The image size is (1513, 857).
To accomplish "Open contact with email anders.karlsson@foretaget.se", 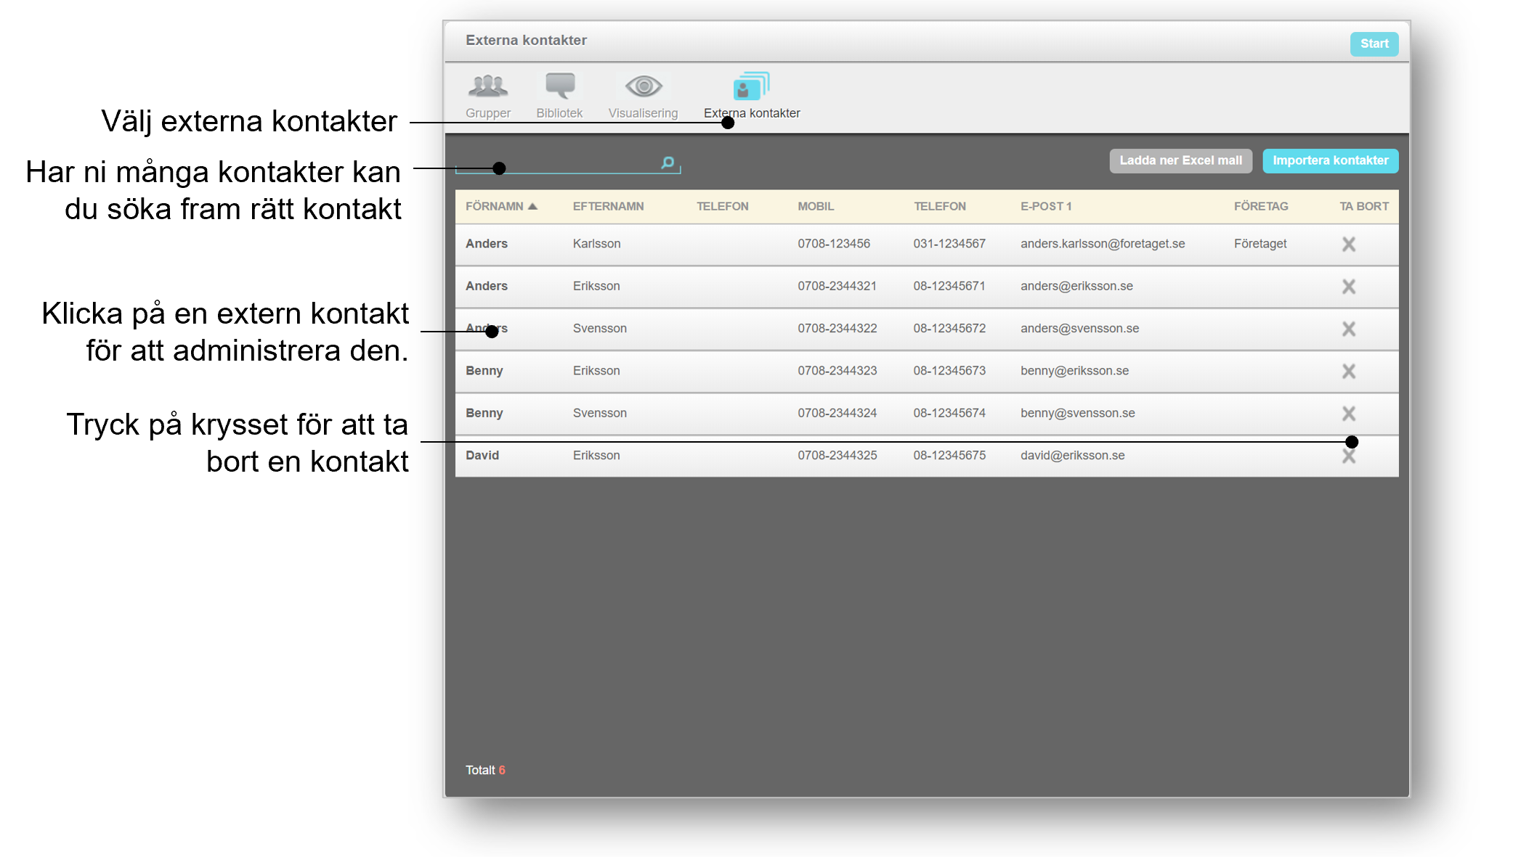I will 1103,244.
